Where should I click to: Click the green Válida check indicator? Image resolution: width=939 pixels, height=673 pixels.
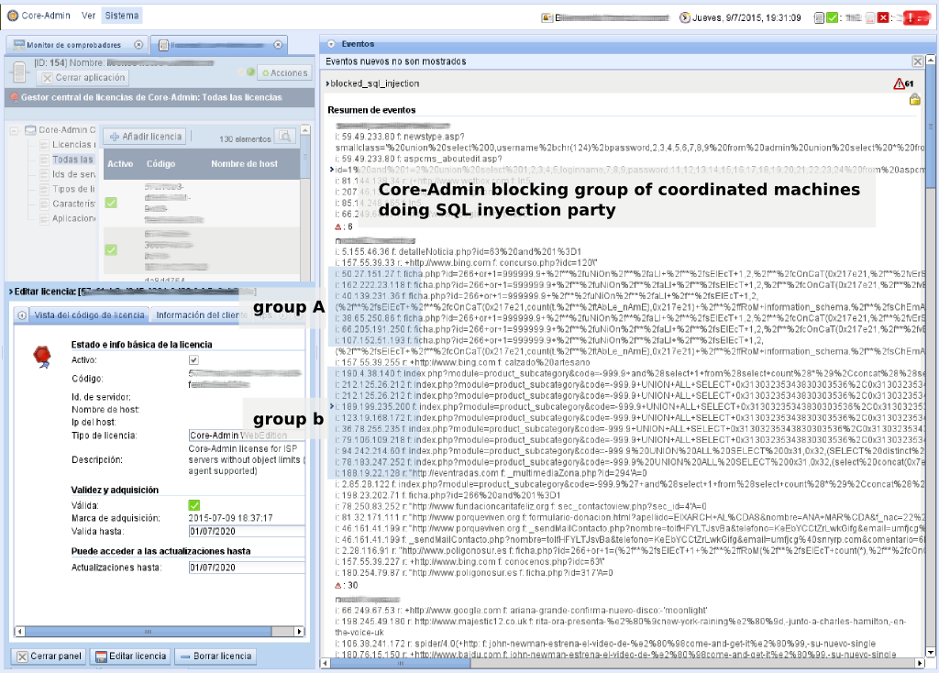[x=194, y=505]
